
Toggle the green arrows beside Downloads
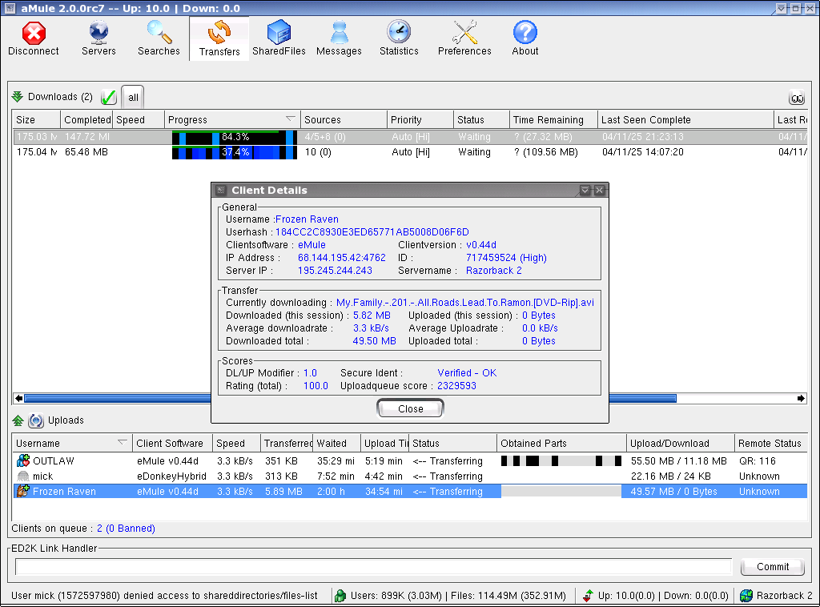[x=18, y=97]
